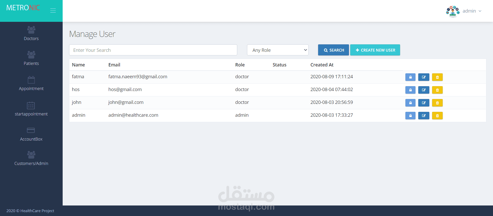Image resolution: width=493 pixels, height=216 pixels.
Task: Click the admin profile avatar
Action: (453, 11)
